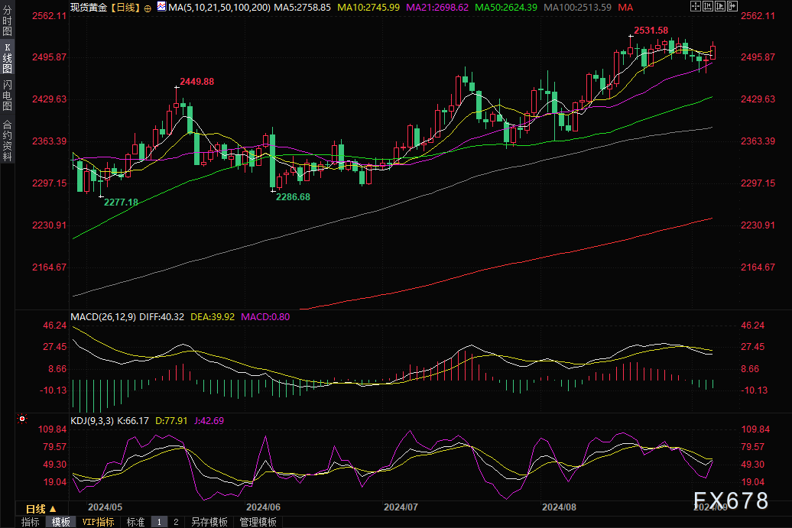The width and height of the screenshot is (792, 528).
Task: Choose the 标准 template
Action: tap(135, 522)
